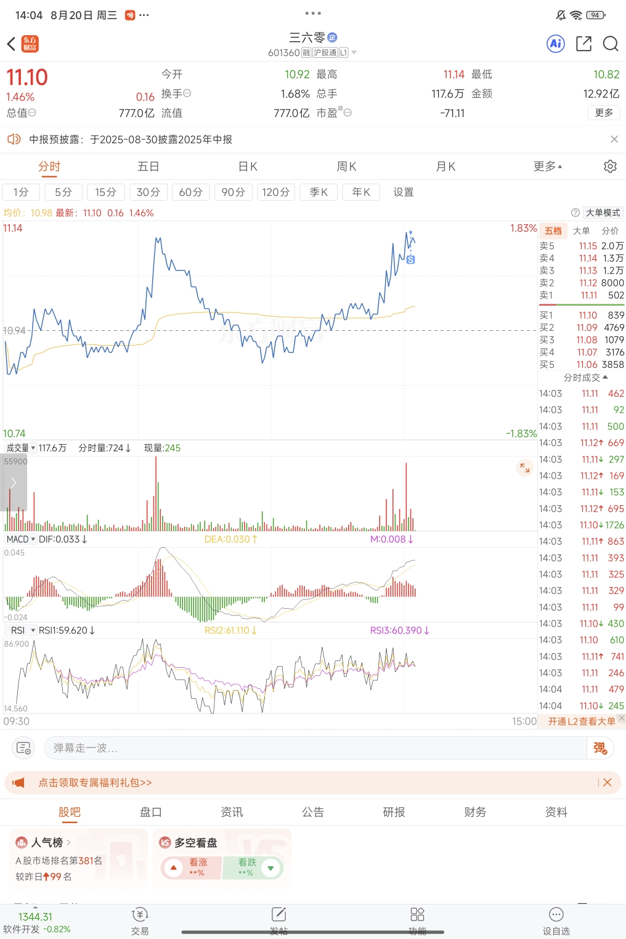Tap the back arrow icon
626x939 pixels.
click(11, 44)
